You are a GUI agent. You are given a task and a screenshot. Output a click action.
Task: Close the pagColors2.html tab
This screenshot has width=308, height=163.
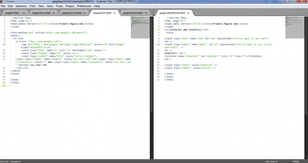click(84, 13)
